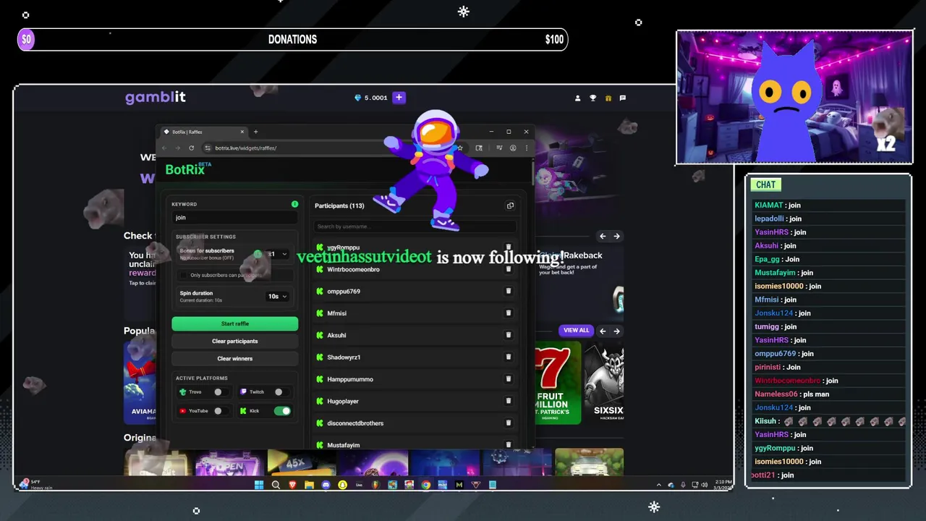
Task: Open taskbar Search
Action: tap(276, 485)
